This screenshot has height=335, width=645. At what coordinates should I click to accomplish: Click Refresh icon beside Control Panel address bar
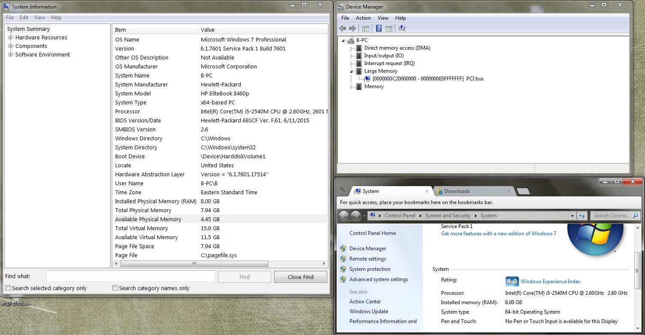(x=582, y=216)
